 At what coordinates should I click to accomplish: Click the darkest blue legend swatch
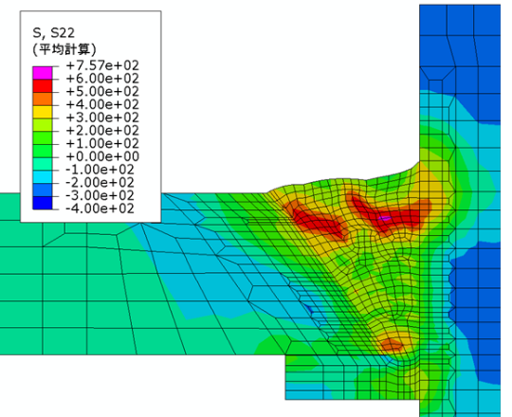[x=43, y=203]
